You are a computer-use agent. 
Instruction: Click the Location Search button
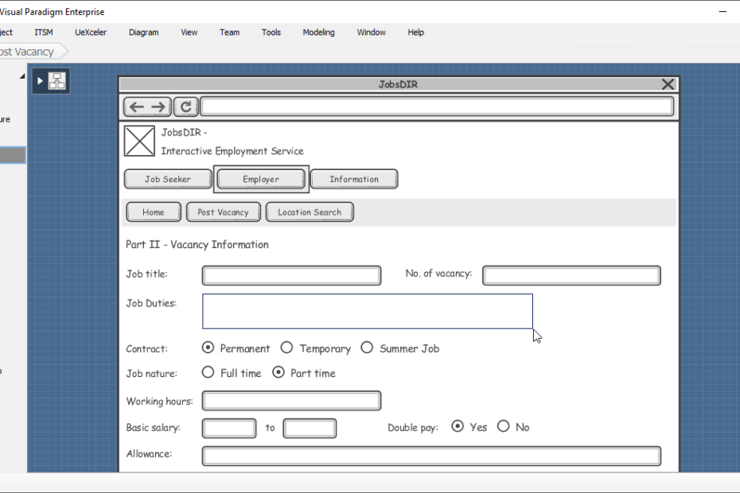click(x=310, y=212)
